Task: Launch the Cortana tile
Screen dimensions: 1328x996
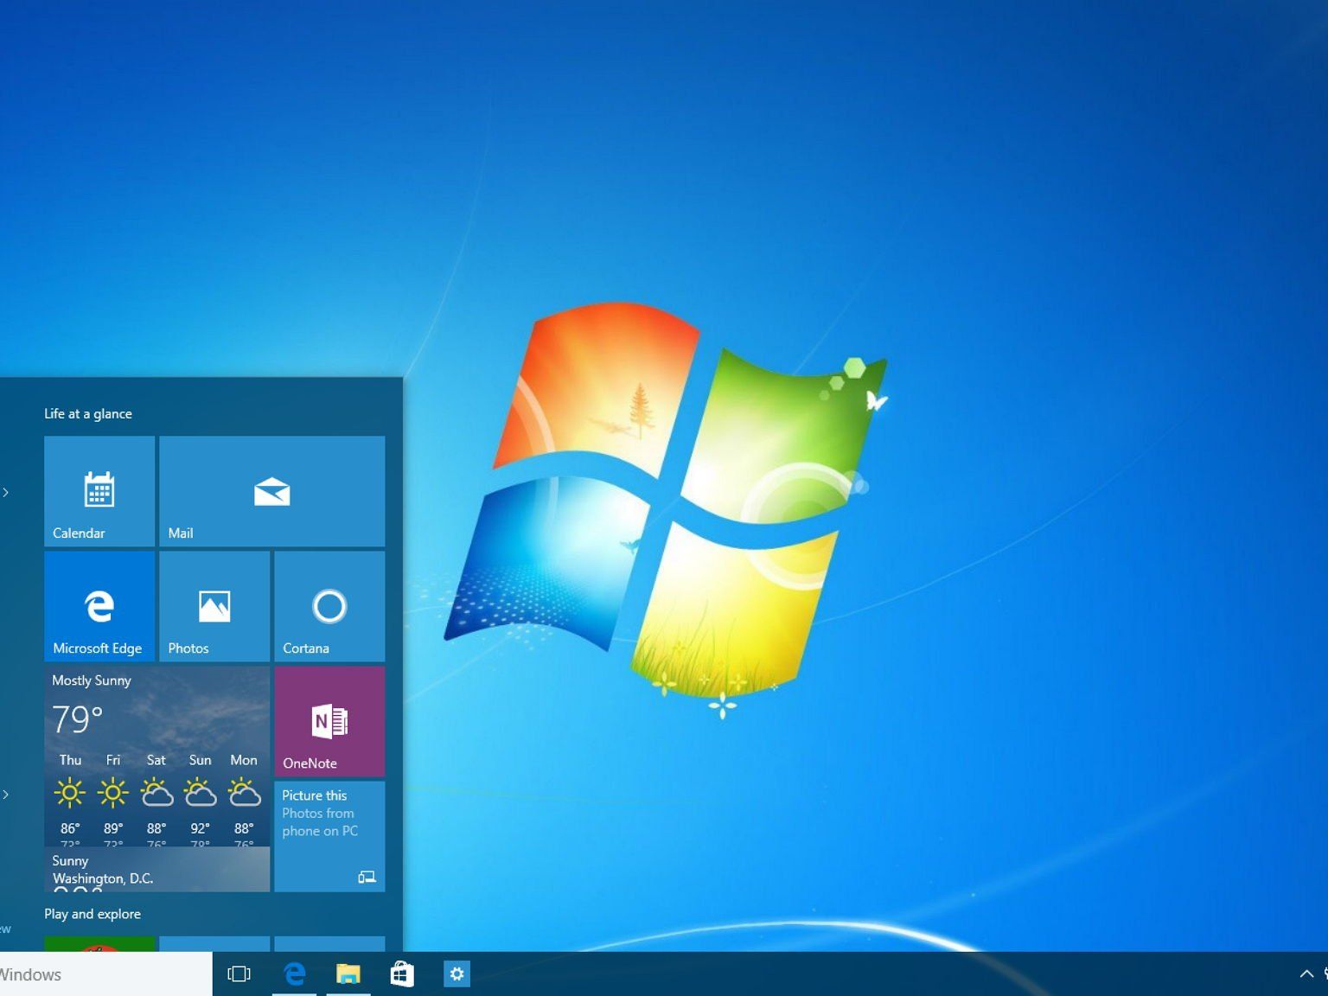Action: click(x=329, y=605)
